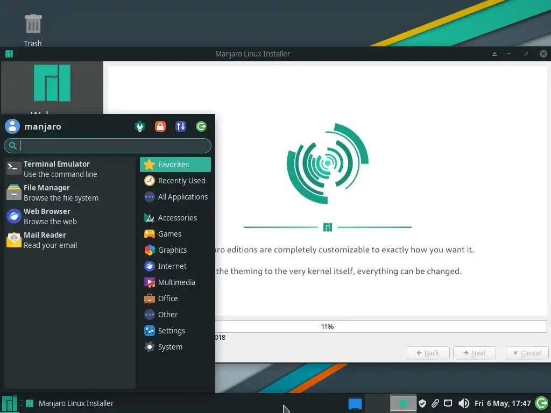
Task: Click the Next button in installer
Action: point(475,353)
